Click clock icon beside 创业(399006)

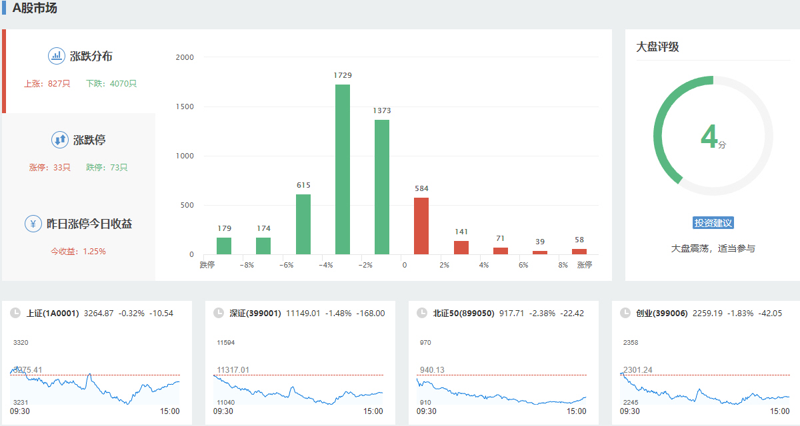click(x=625, y=313)
